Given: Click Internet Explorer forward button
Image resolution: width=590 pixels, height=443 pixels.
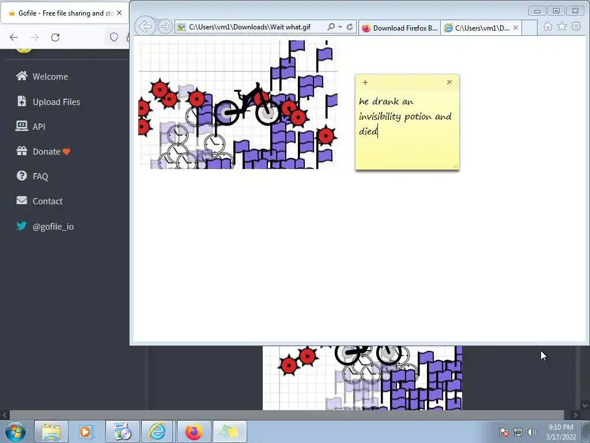Looking at the screenshot, I should coord(165,27).
